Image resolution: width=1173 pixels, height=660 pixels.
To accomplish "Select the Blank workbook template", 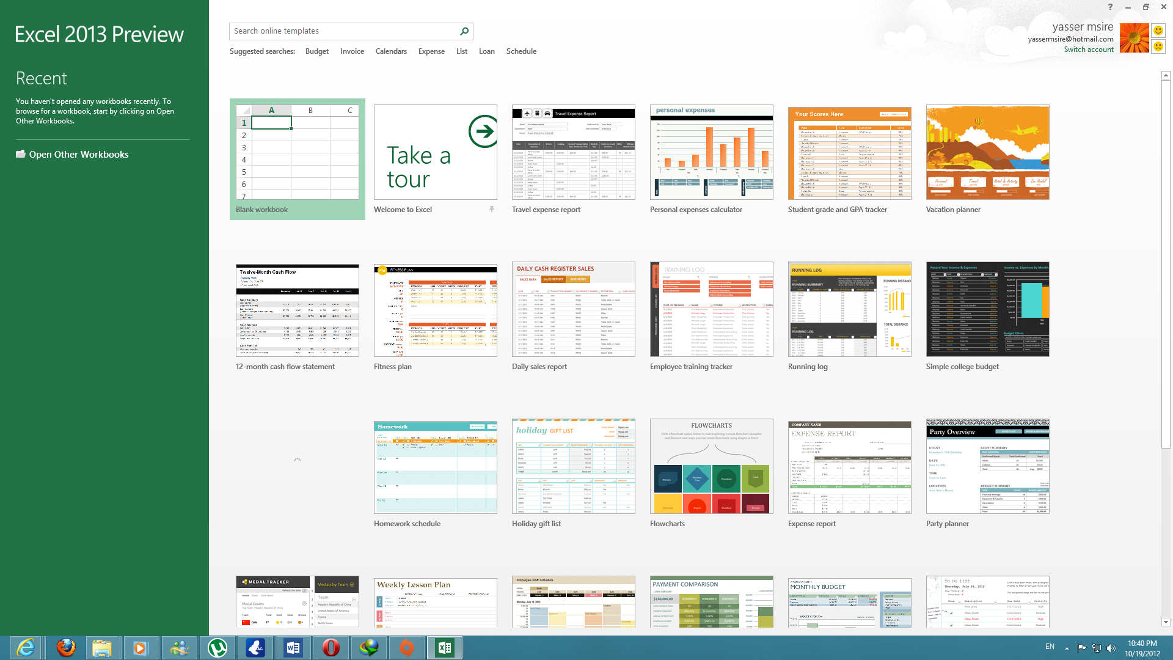I will point(298,159).
